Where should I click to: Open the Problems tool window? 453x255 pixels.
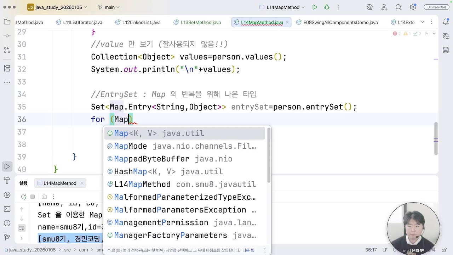[x=7, y=223]
